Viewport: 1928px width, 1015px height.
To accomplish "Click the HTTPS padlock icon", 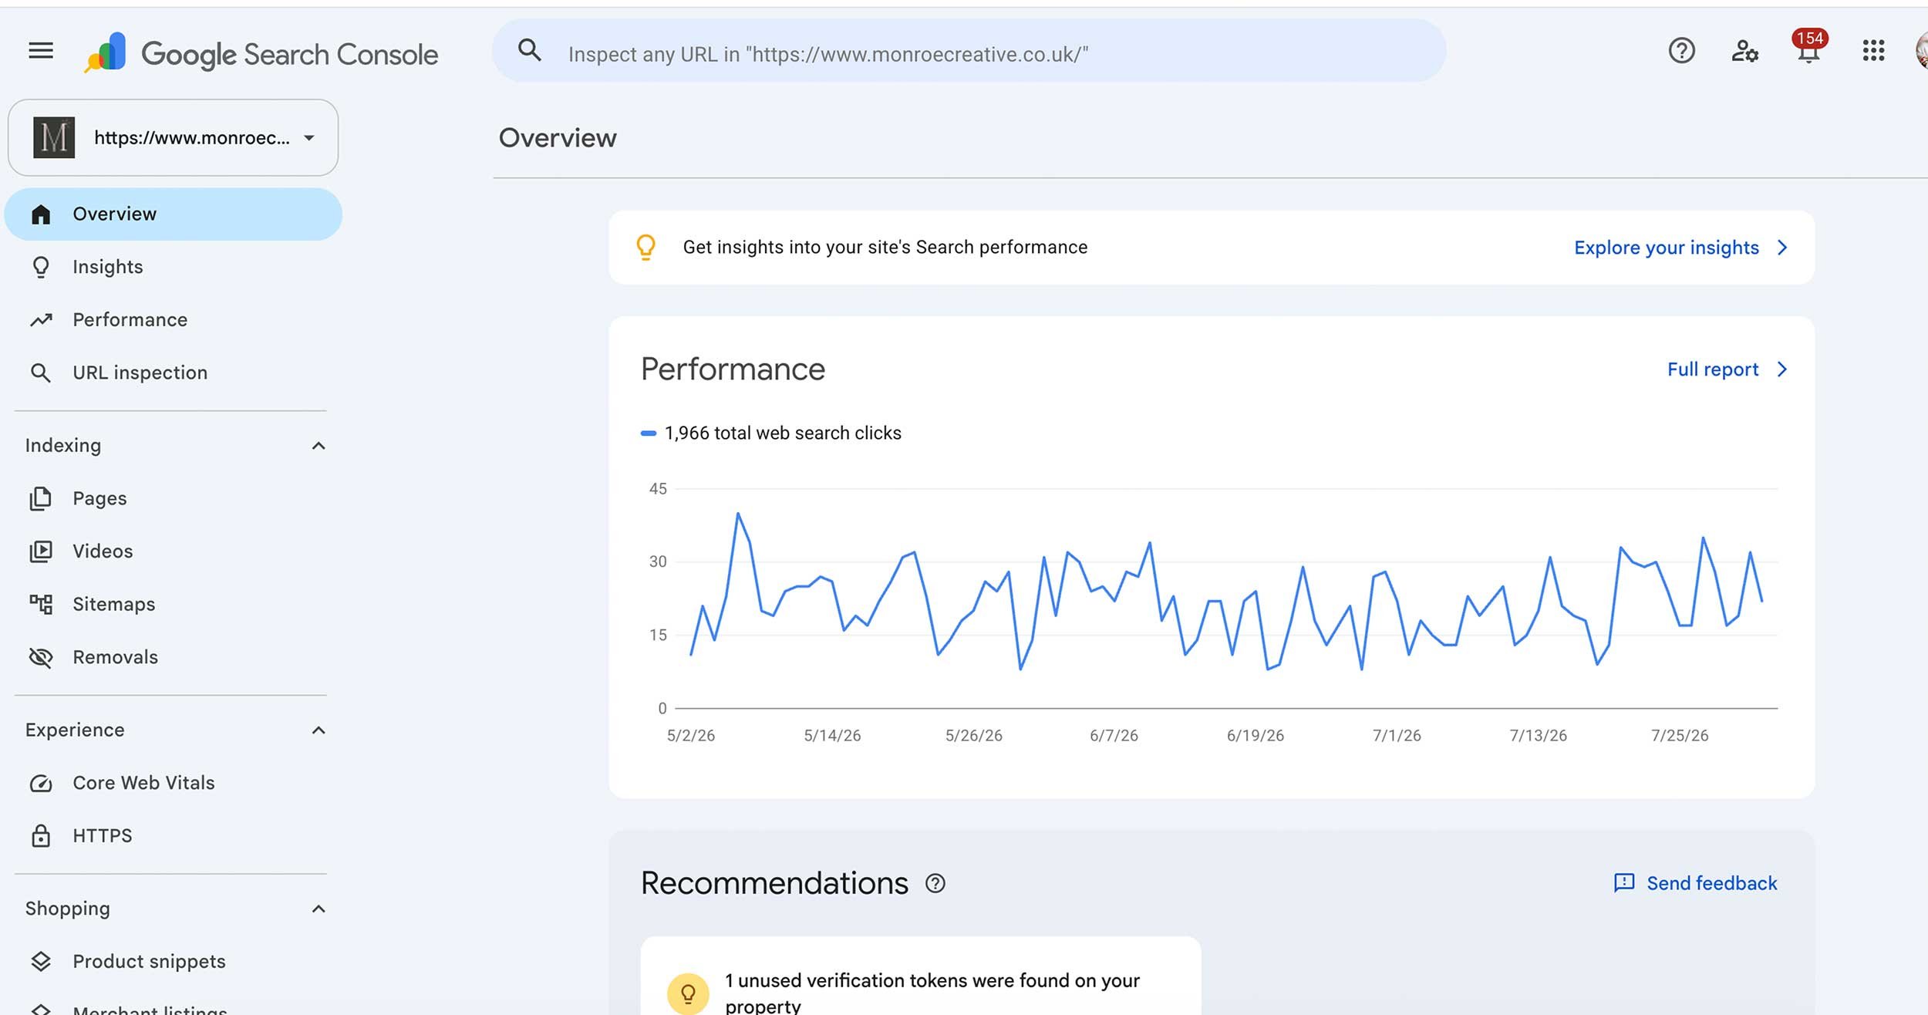I will click(x=41, y=836).
